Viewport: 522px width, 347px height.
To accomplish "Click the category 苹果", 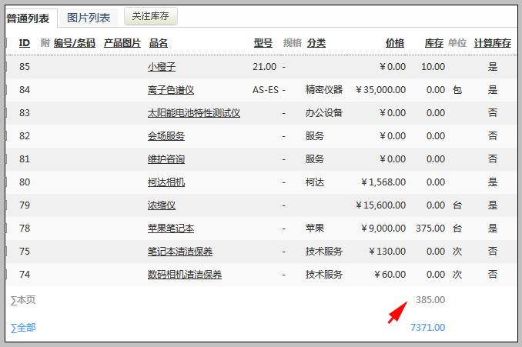I will [315, 229].
